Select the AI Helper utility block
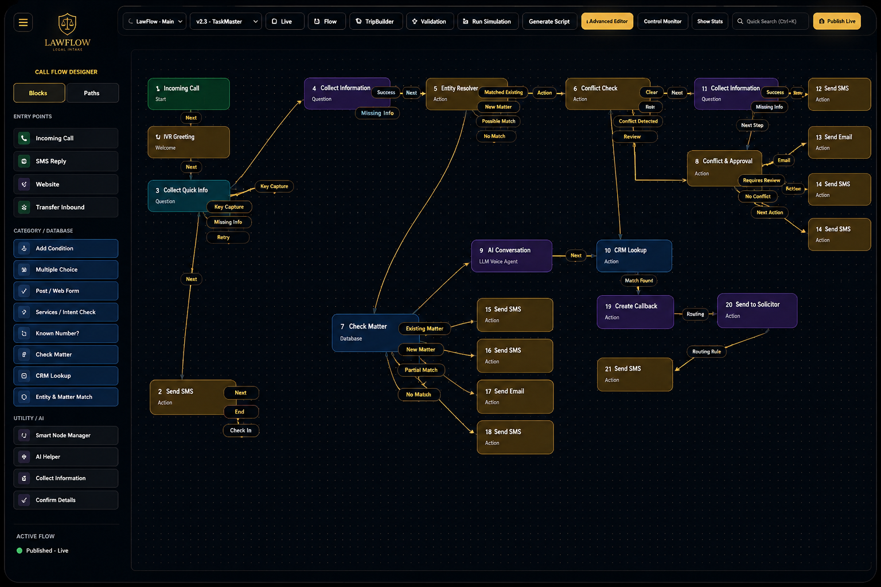The width and height of the screenshot is (881, 587). pos(66,457)
